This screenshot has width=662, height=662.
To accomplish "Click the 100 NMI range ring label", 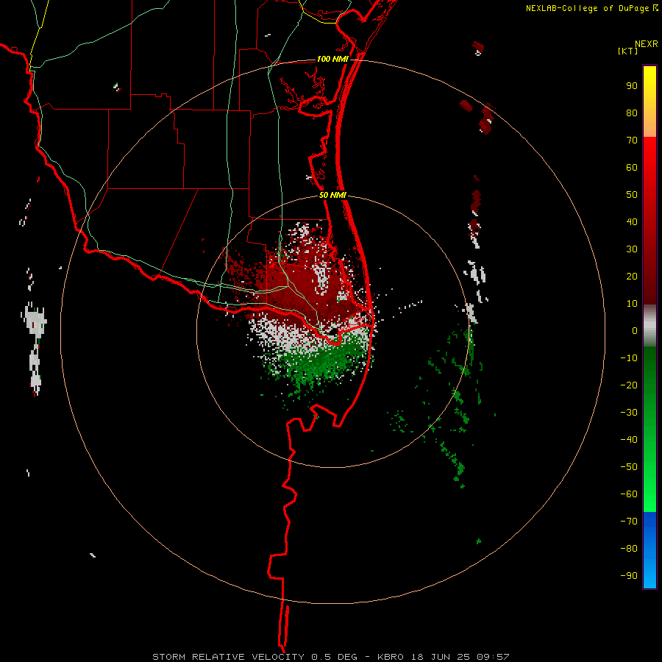I will 332,59.
